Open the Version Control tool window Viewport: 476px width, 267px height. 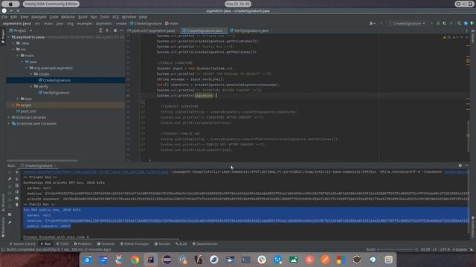[22, 244]
